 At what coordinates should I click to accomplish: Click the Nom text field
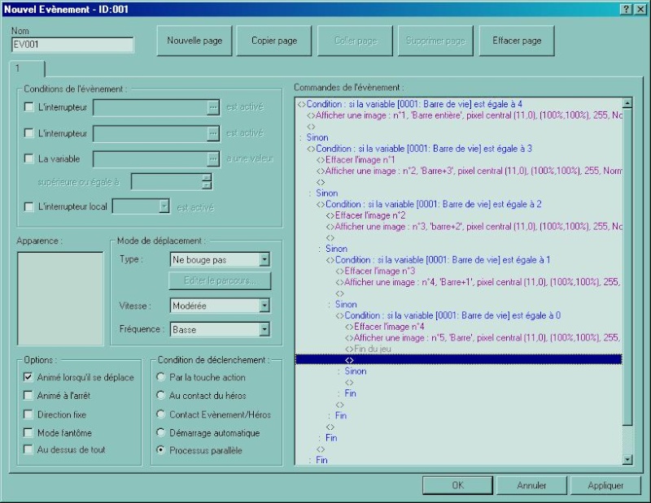pyautogui.click(x=72, y=46)
